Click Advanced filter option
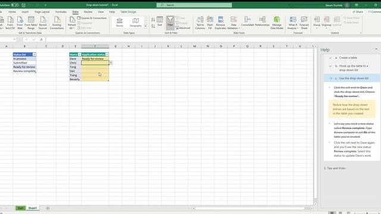 183,28
